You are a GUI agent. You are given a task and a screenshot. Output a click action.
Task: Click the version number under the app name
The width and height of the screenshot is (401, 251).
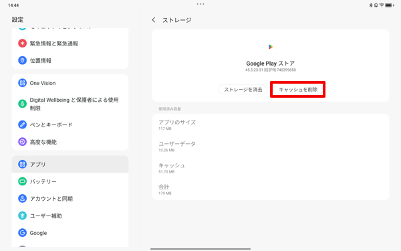click(271, 70)
